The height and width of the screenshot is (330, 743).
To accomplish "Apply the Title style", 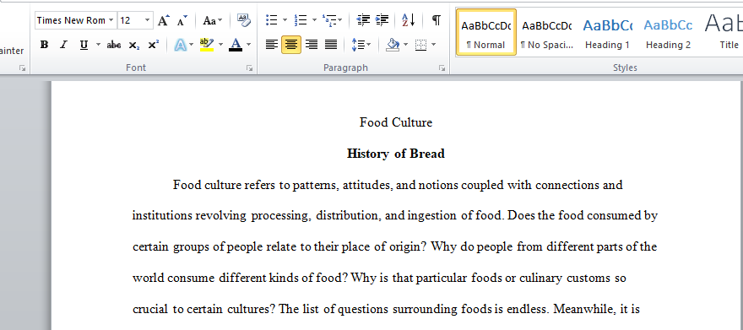I will [722, 32].
